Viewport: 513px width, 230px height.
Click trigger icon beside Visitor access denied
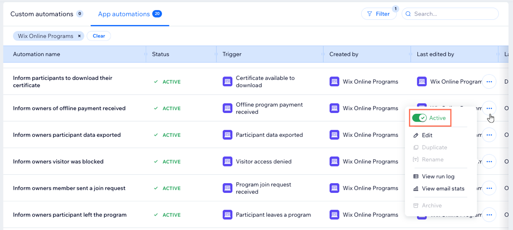pyautogui.click(x=227, y=161)
